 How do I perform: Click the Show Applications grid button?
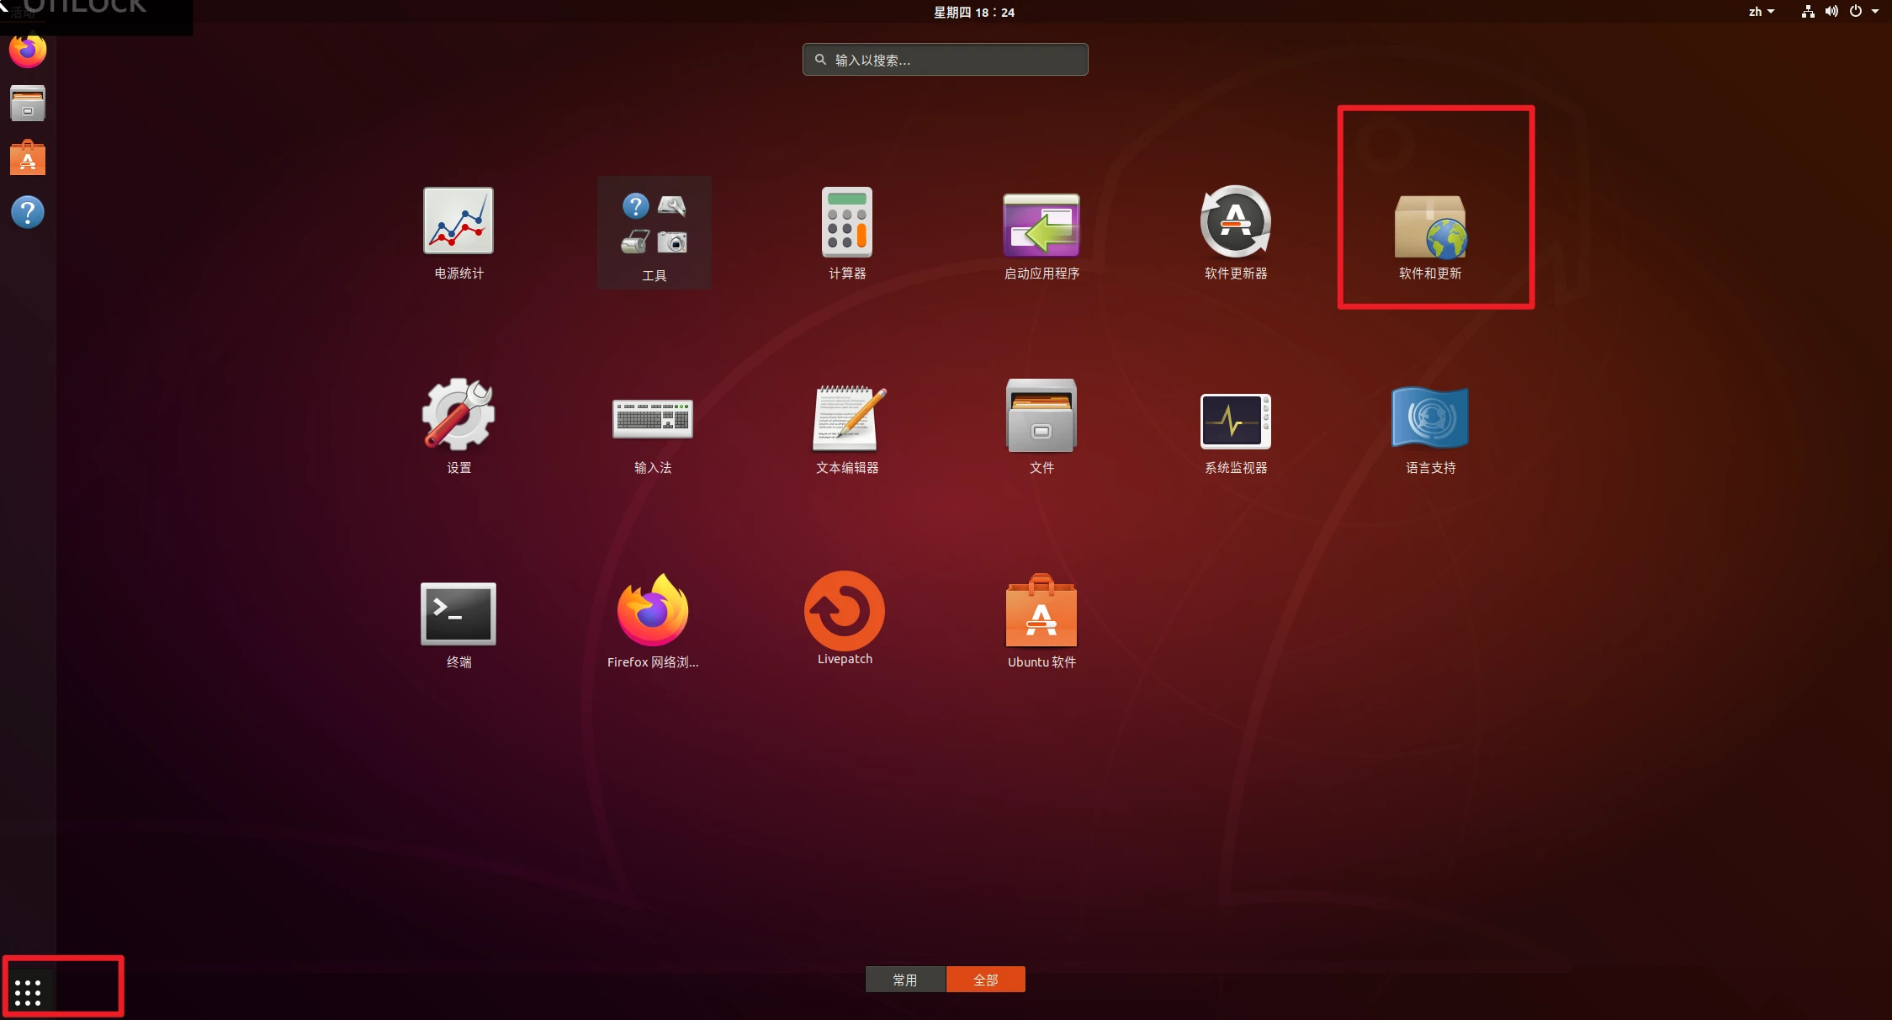tap(28, 992)
